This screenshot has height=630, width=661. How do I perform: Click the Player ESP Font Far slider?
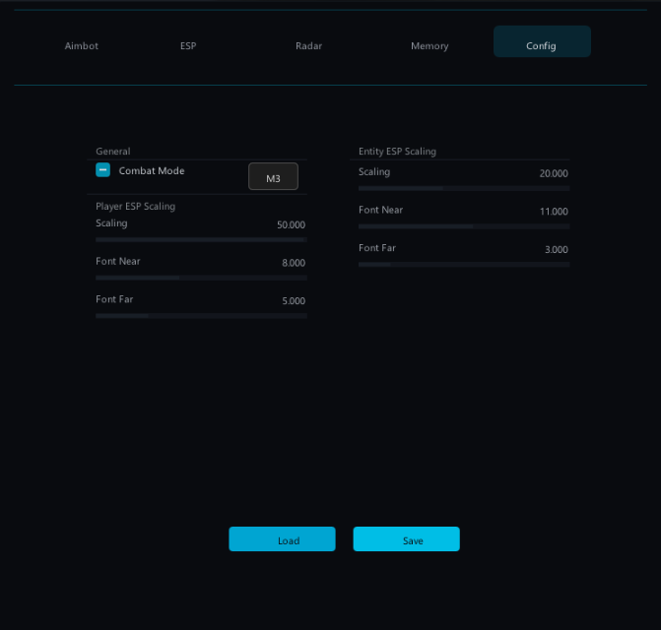point(201,316)
